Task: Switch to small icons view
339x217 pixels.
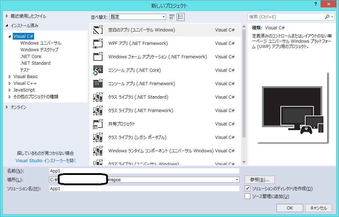Action: [x=172, y=17]
